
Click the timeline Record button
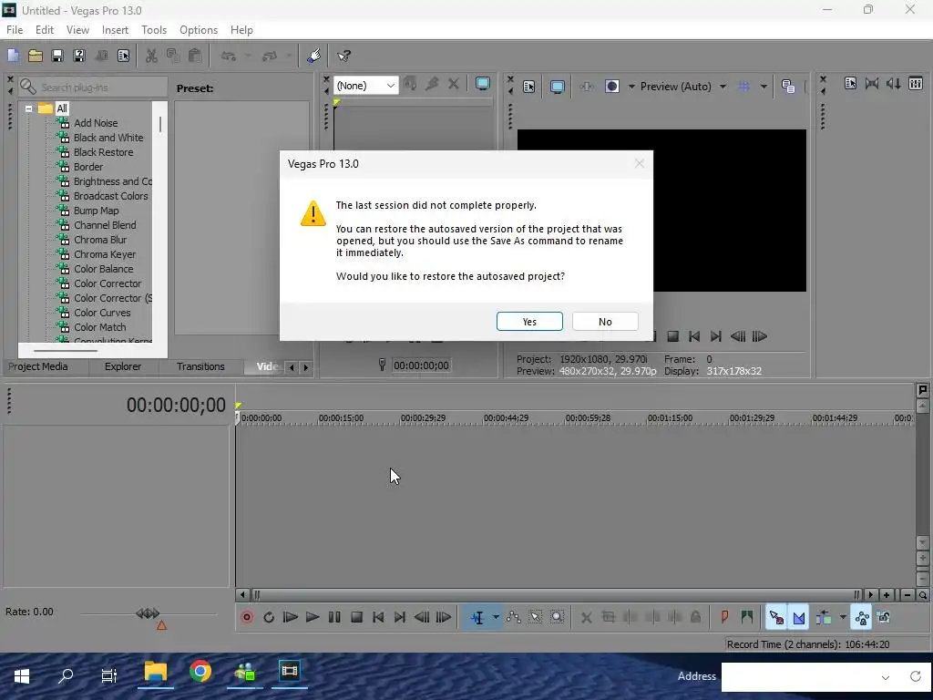click(246, 617)
